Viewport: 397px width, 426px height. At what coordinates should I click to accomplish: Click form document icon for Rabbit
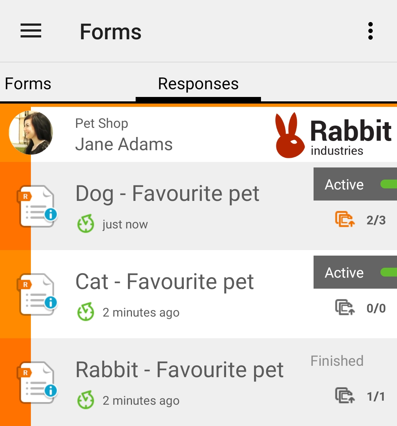click(37, 383)
